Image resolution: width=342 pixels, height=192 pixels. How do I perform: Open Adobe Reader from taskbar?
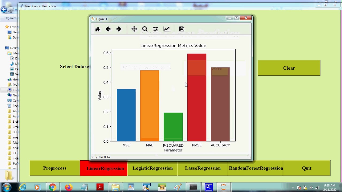(100, 187)
